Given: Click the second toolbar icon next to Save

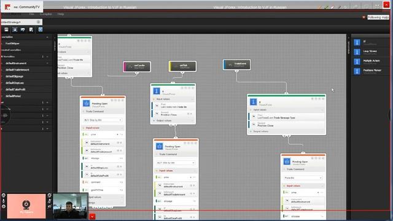Looking at the screenshot, I should pyautogui.click(x=15, y=29).
